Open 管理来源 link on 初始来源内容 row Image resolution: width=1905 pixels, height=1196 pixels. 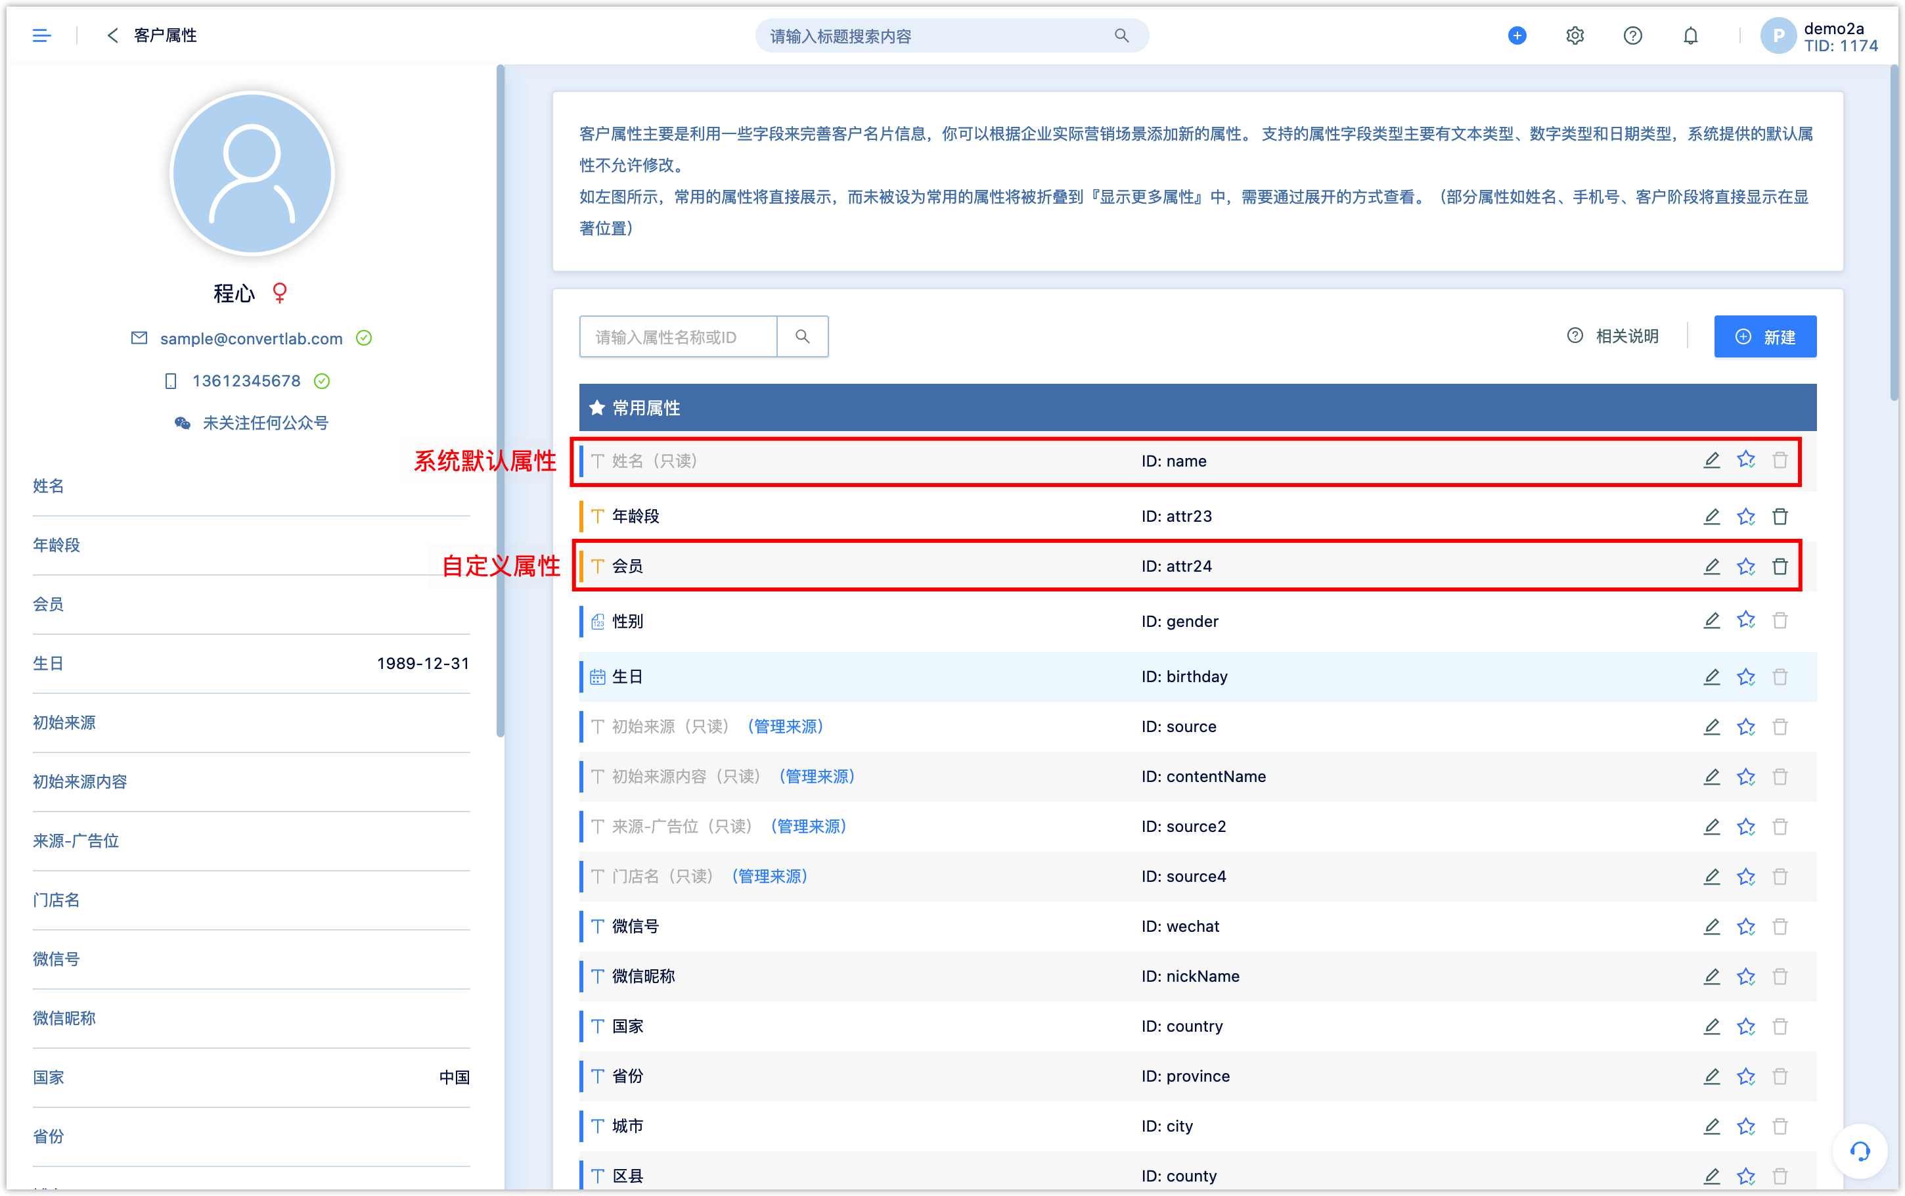point(817,777)
